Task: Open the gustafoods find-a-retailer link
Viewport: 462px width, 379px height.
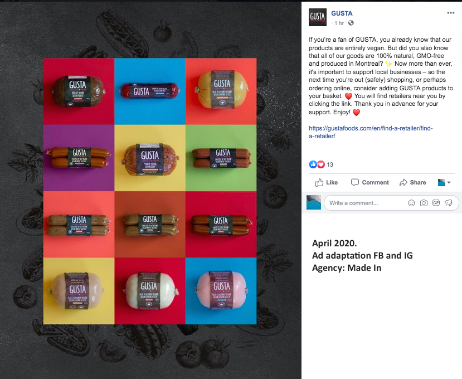Action: pos(371,132)
